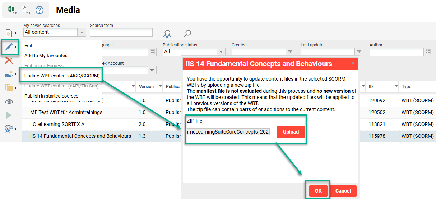Viewport: 436px width, 199px height.
Task: Select Update WBT content (AICC/SCORM)
Action: pos(62,76)
